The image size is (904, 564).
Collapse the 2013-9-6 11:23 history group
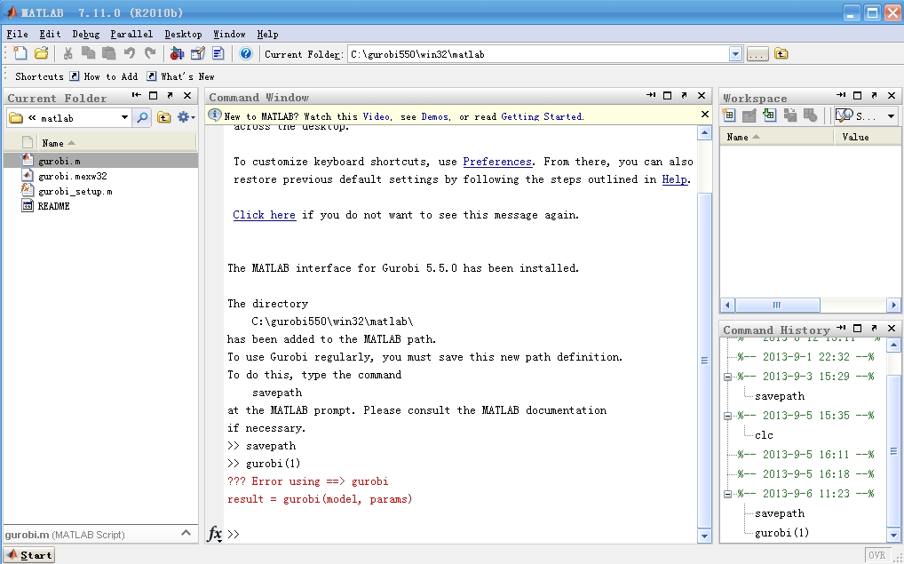pos(727,494)
